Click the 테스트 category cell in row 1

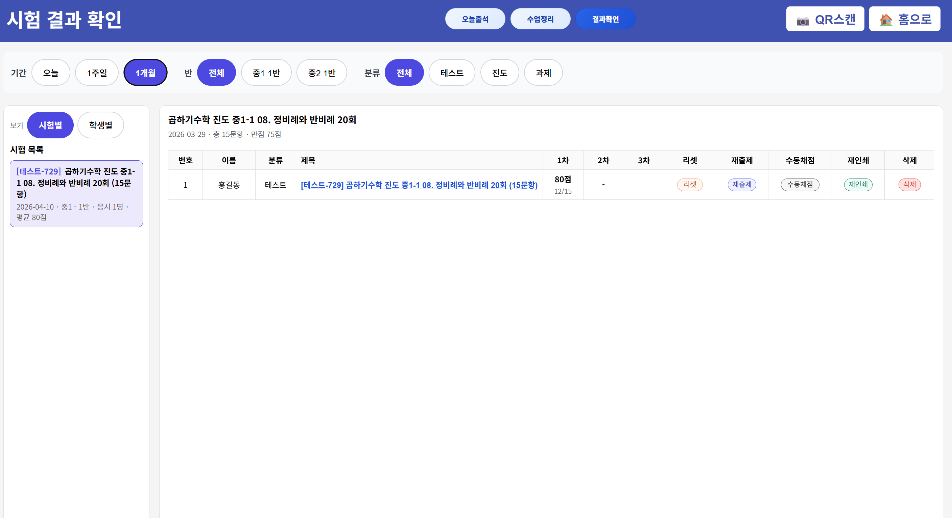coord(275,185)
